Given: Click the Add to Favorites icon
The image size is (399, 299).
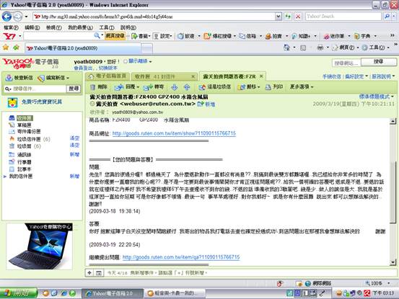Looking at the screenshot, I should pyautogui.click(x=17, y=48).
